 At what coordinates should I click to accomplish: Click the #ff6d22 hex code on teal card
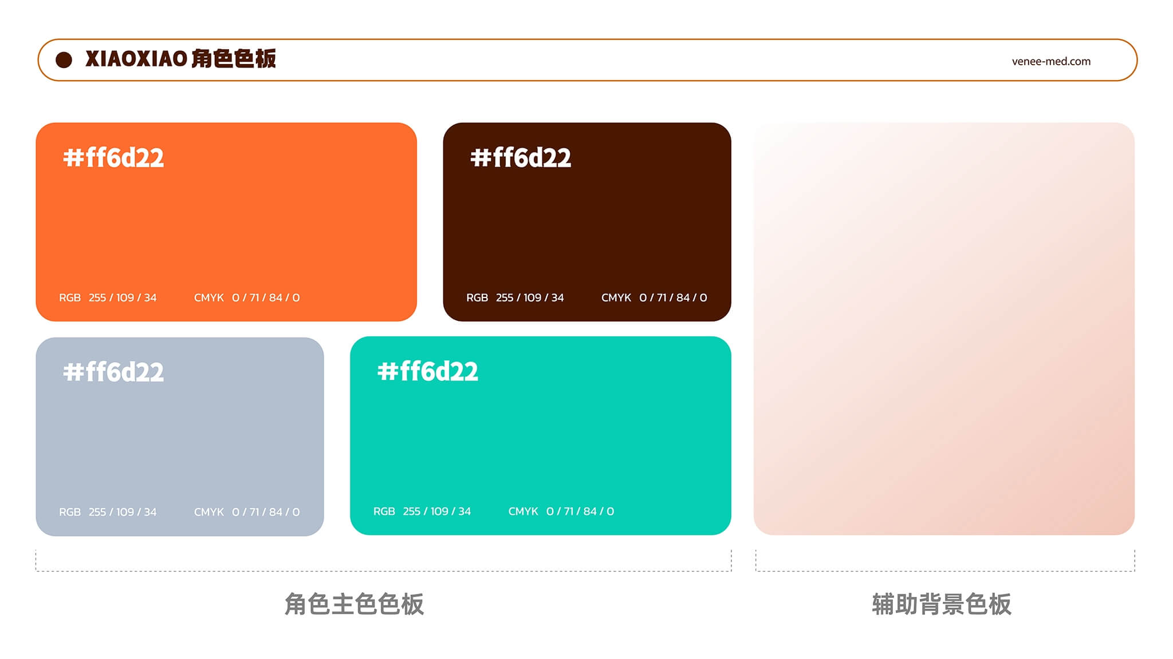coord(428,372)
